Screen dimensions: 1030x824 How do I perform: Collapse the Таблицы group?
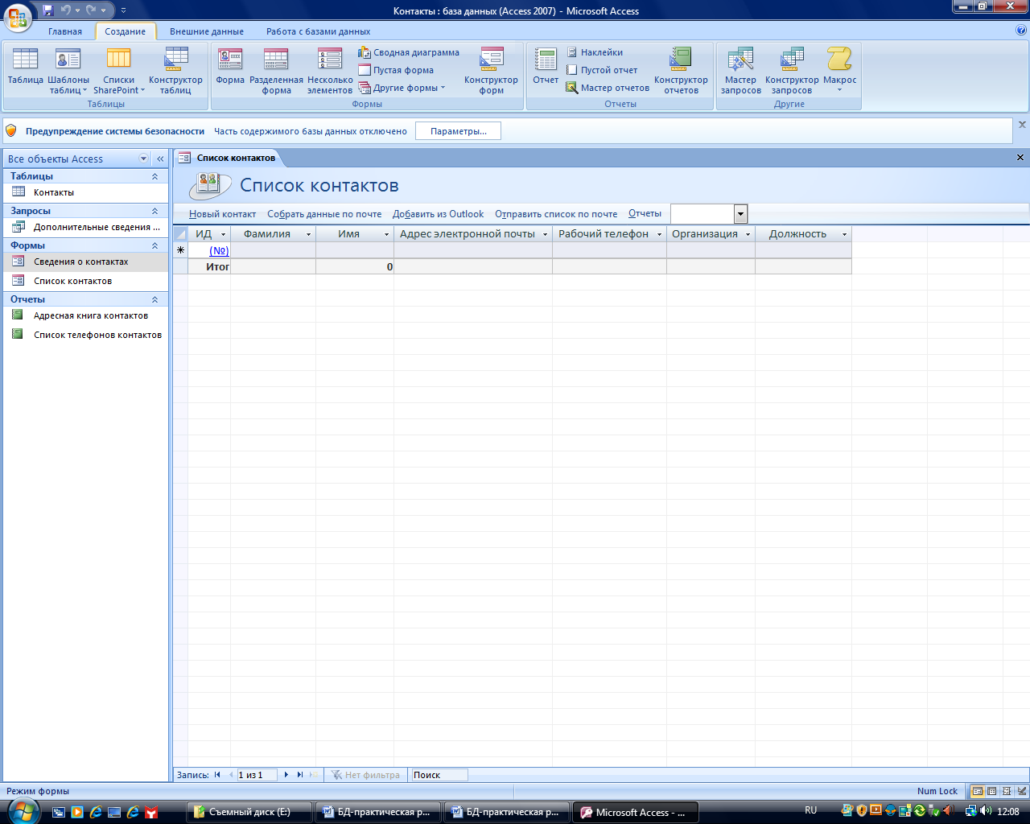pyautogui.click(x=155, y=176)
